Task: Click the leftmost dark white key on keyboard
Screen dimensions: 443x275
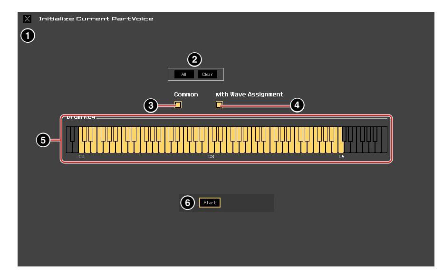Action: [69, 147]
